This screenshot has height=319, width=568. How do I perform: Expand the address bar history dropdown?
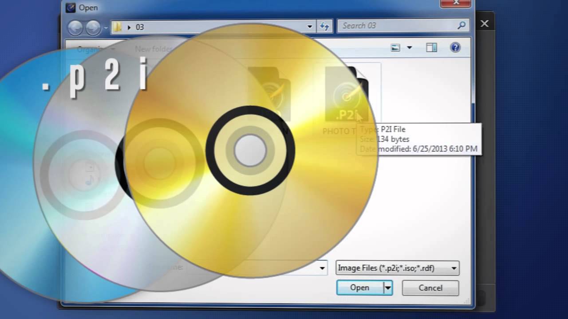tap(310, 27)
